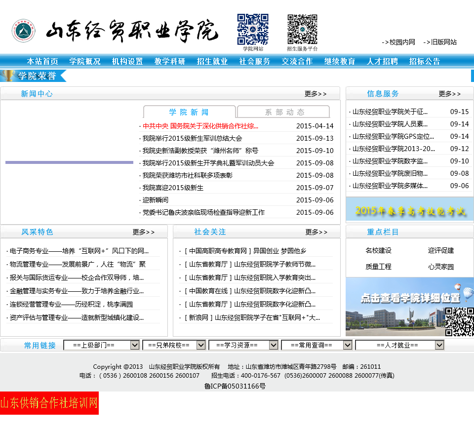474x431 pixels.
Task: Open notice 山东经贸职业学院多媒体...
Action: point(390,186)
